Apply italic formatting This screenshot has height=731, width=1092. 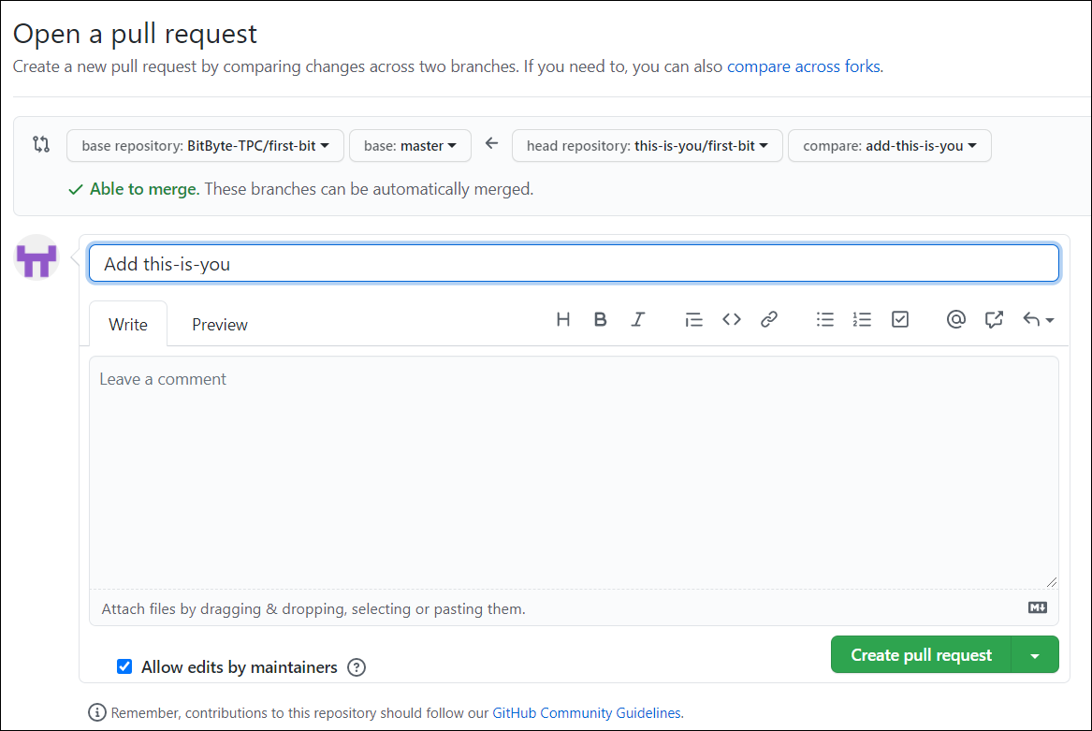[x=637, y=319]
